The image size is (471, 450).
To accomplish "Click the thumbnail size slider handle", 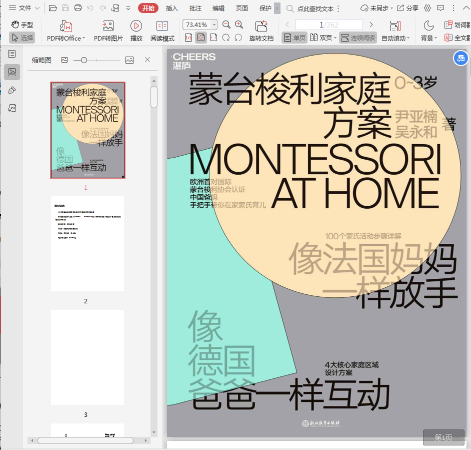I will tap(84, 60).
